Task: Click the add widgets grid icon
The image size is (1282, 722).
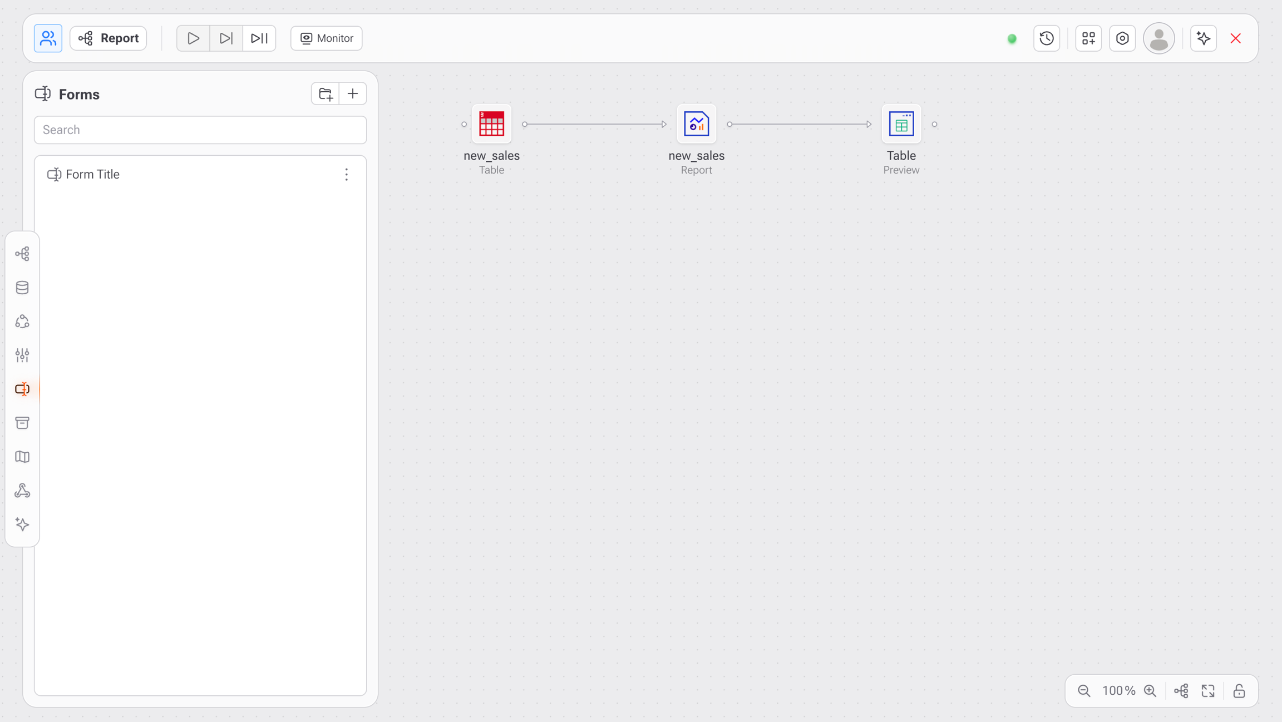Action: (x=1088, y=38)
